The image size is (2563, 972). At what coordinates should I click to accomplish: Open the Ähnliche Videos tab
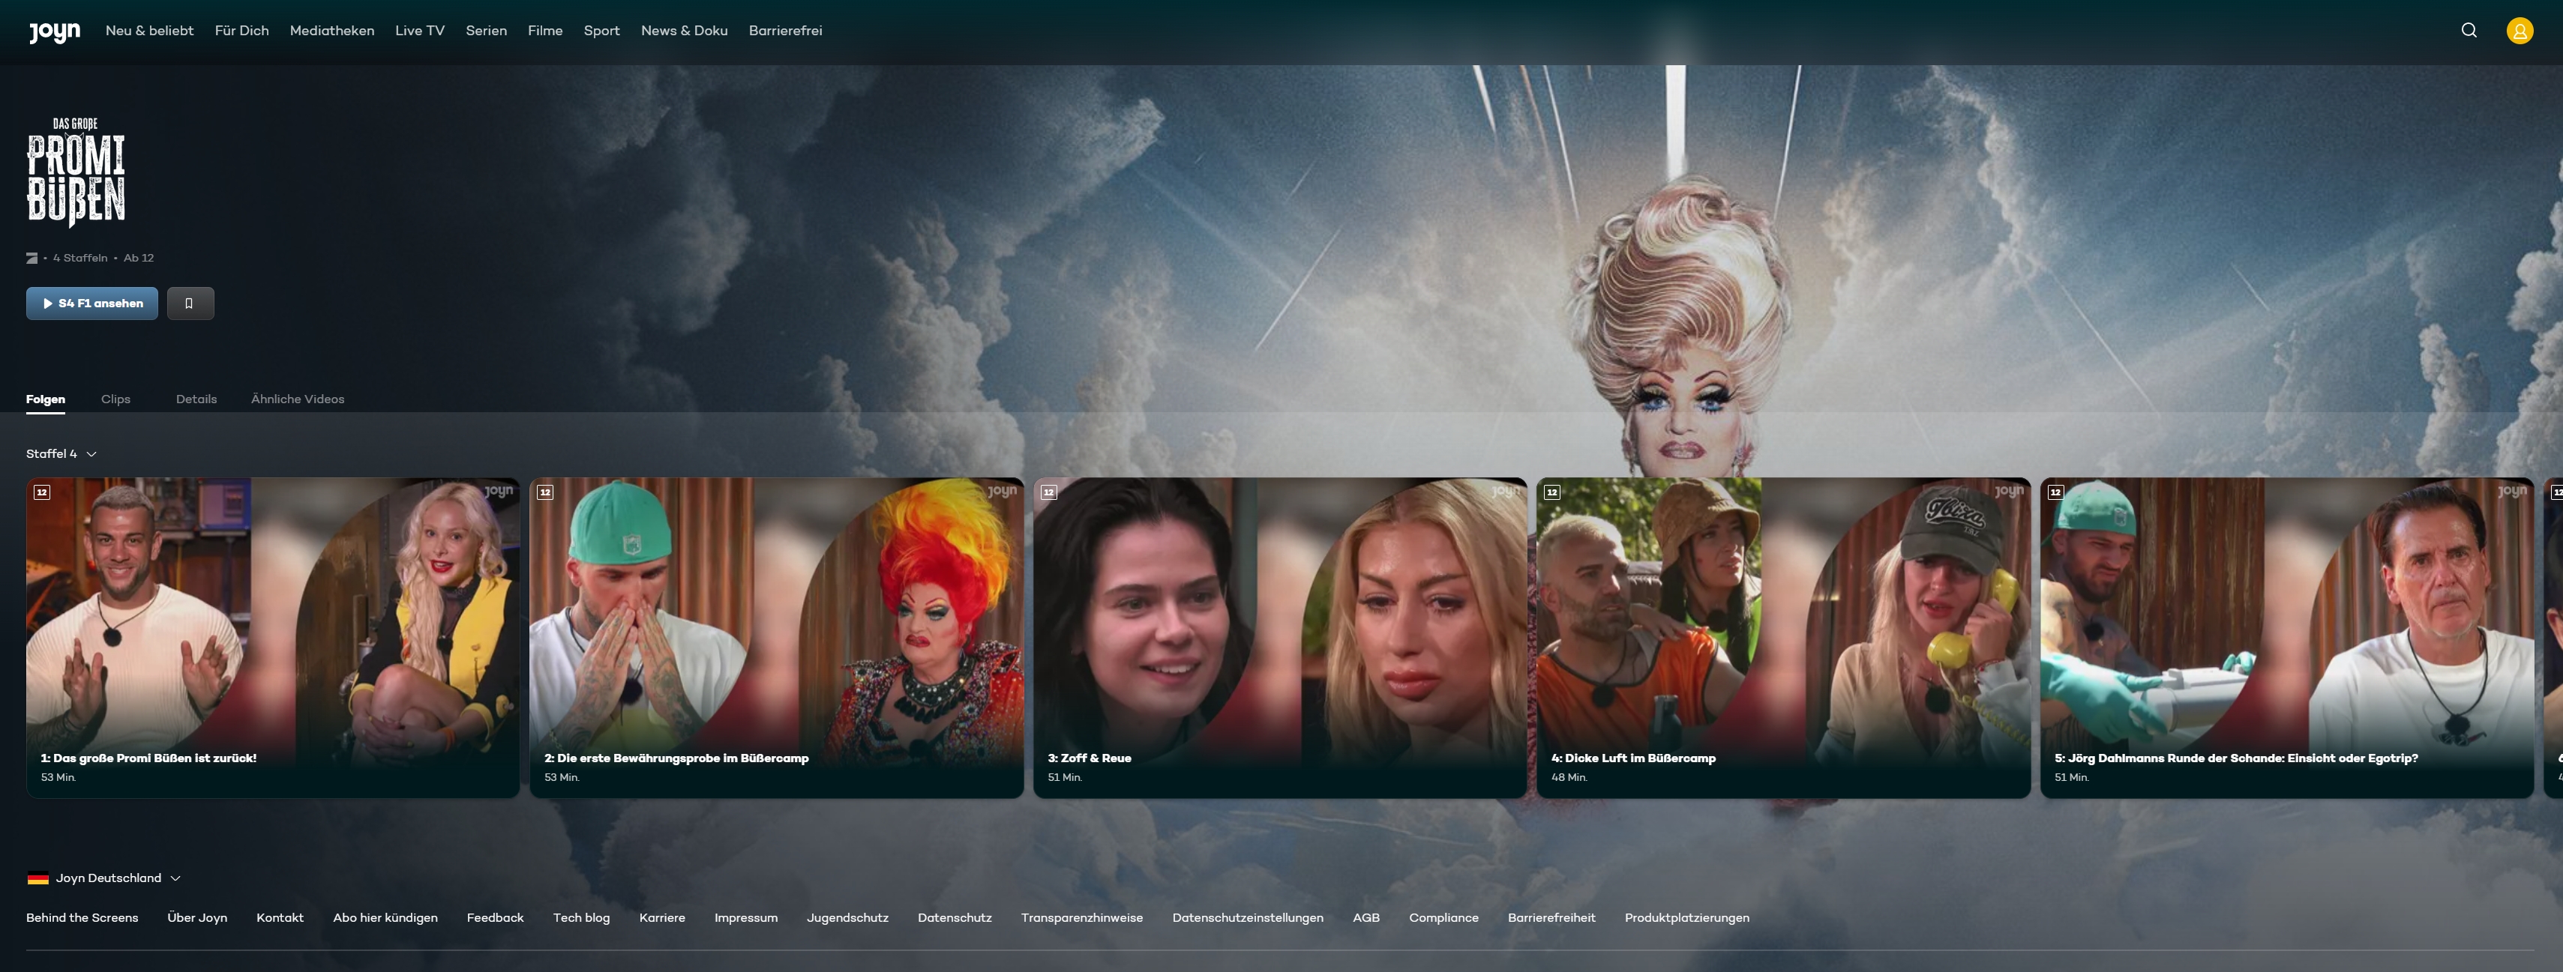pos(298,399)
